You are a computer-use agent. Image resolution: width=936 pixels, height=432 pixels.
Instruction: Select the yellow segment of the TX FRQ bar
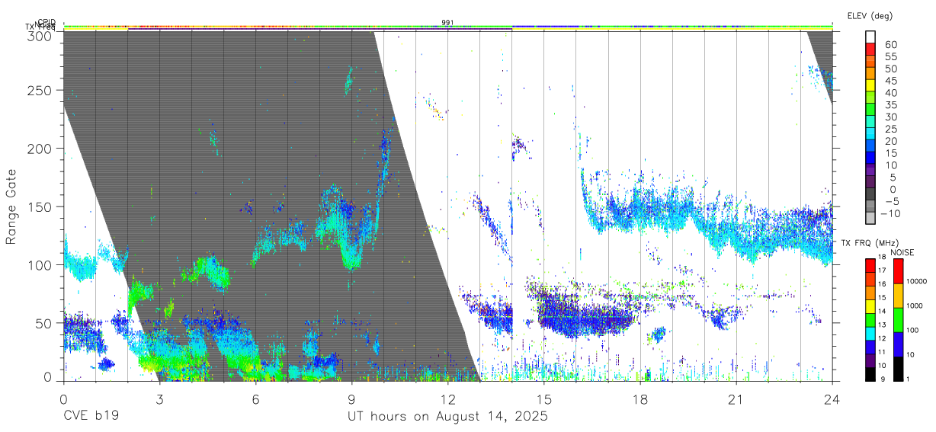click(870, 306)
